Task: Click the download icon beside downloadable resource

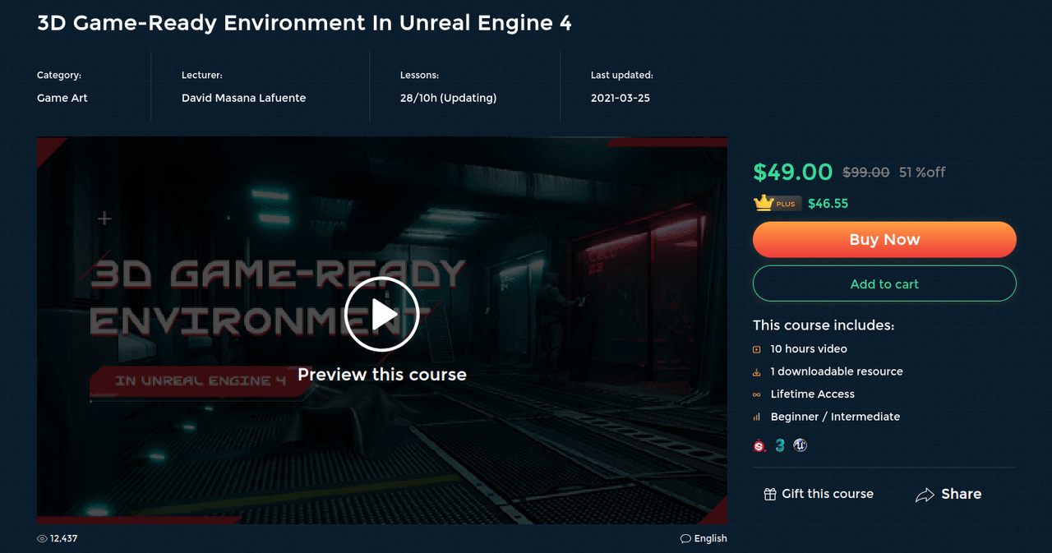Action: [757, 372]
